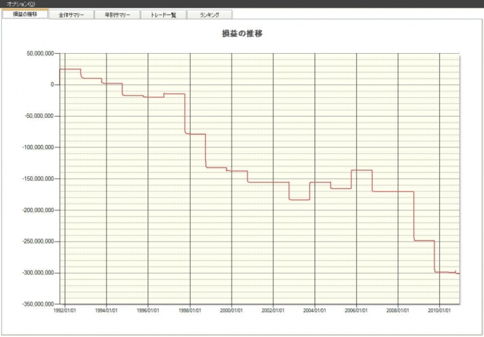Click the 2004/01/01 x-axis date label
Image resolution: width=484 pixels, height=337 pixels.
pyautogui.click(x=315, y=311)
